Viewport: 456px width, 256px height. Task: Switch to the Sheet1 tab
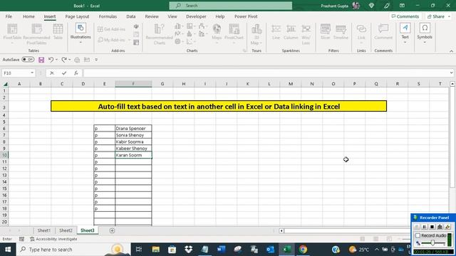coord(44,230)
